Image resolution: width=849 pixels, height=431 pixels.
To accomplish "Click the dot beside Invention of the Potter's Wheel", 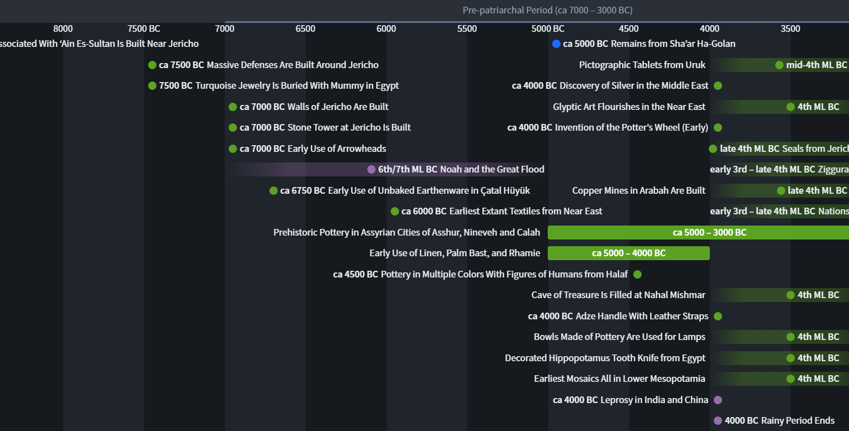I will pos(718,127).
